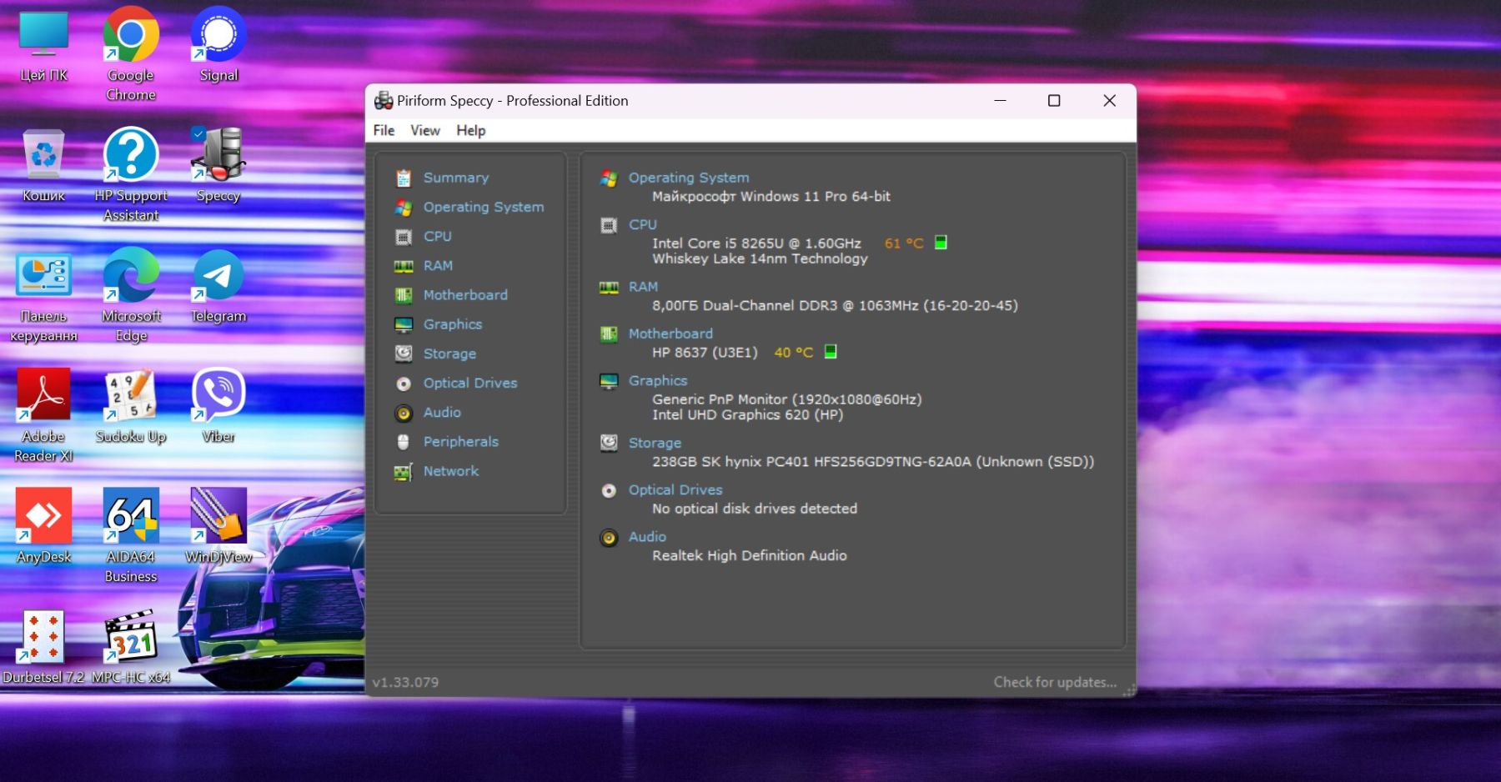1501x782 pixels.
Task: Click the RAM stick icon in sidebar
Action: (x=404, y=266)
